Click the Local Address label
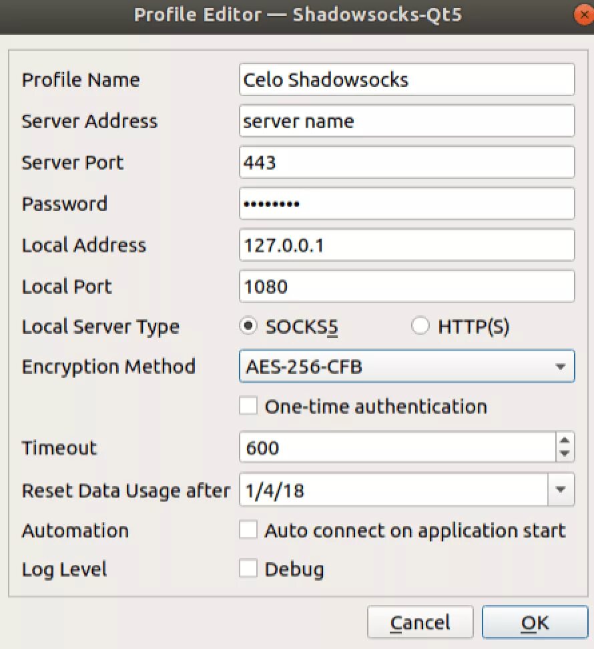The image size is (594, 649). [x=83, y=245]
